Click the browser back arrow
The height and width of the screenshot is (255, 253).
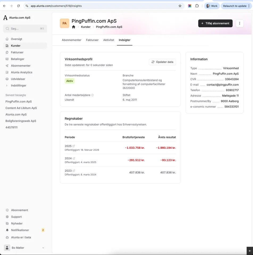(x=5, y=6)
